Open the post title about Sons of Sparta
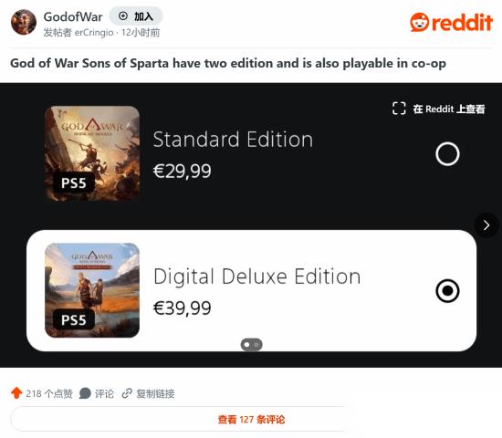Screen dimensions: 502x438 pos(228,63)
